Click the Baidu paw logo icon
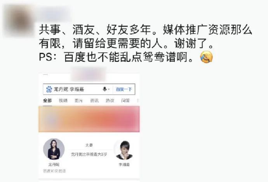 (49, 89)
